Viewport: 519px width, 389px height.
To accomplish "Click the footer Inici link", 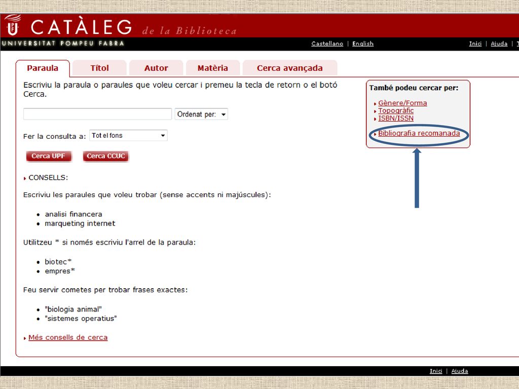I will tap(436, 371).
